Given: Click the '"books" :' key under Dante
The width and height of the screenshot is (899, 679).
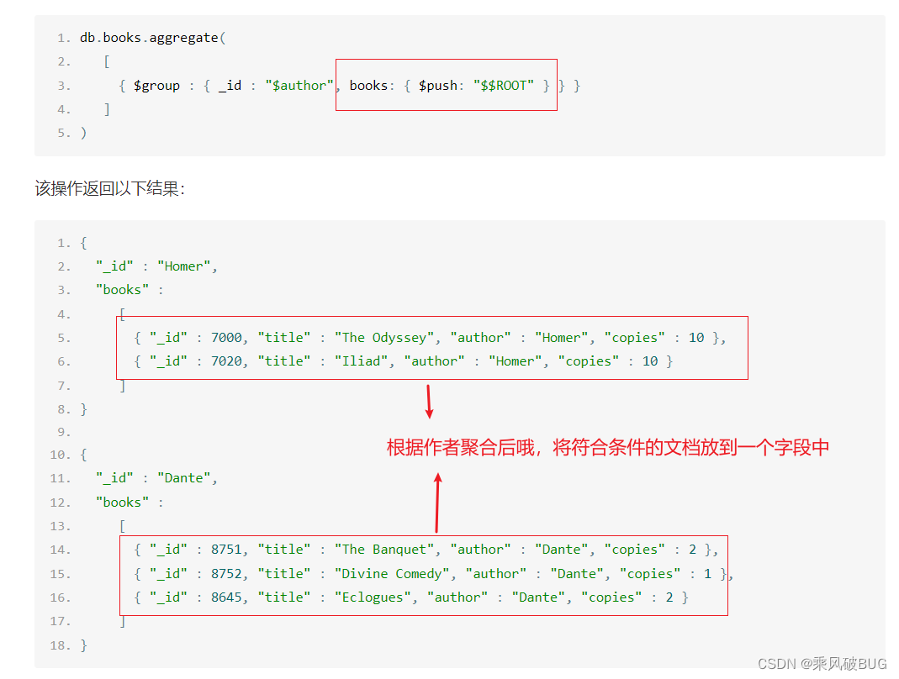Looking at the screenshot, I should click(x=130, y=503).
